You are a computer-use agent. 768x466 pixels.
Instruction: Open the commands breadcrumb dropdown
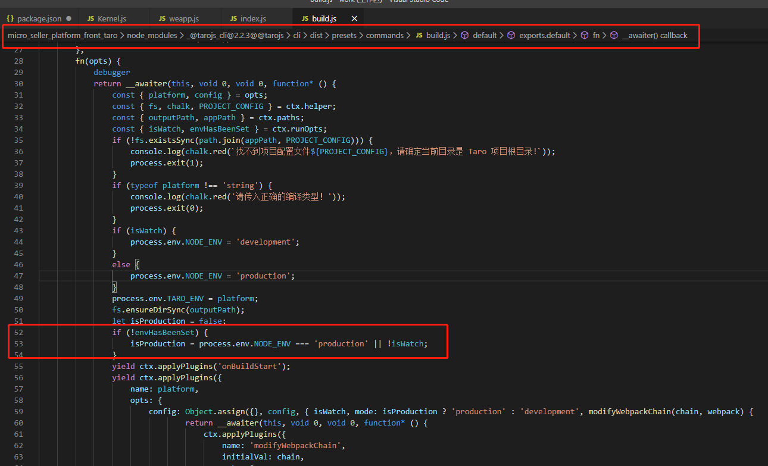coord(386,35)
